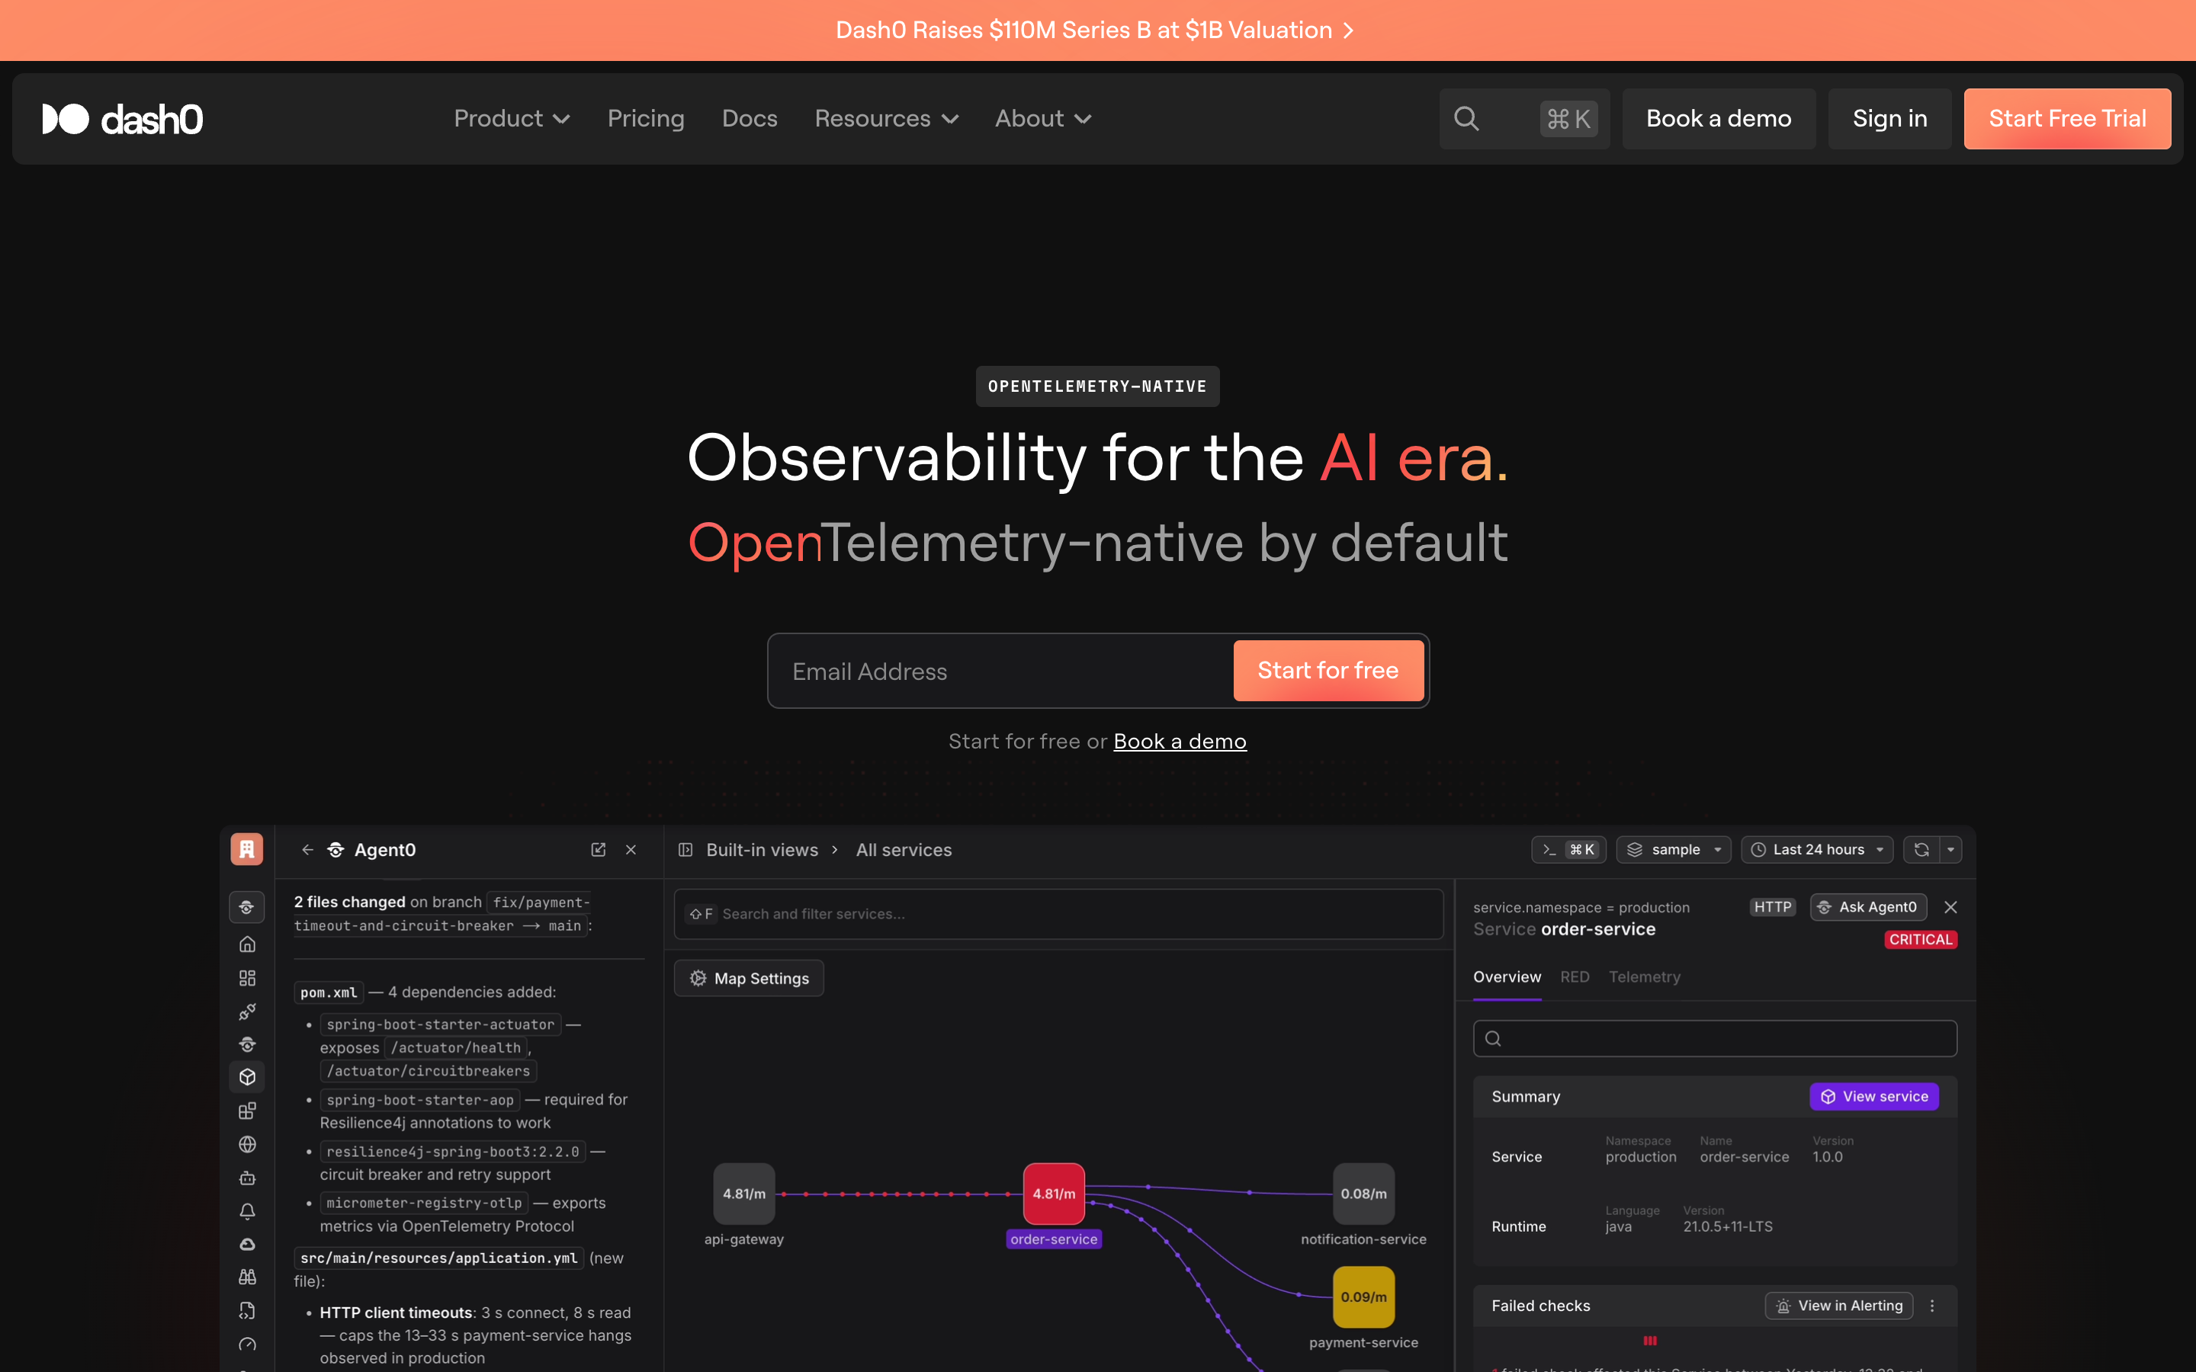
Task: Click Sign in
Action: [x=1889, y=119]
